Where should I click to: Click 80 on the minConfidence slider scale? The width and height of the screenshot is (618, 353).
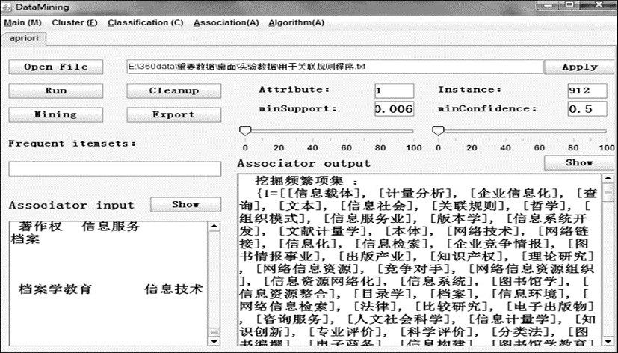pyautogui.click(x=573, y=148)
